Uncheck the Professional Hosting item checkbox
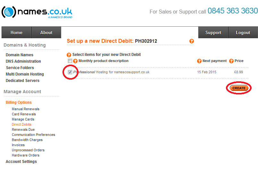Image resolution: width=258 pixels, height=169 pixels. tap(70, 72)
